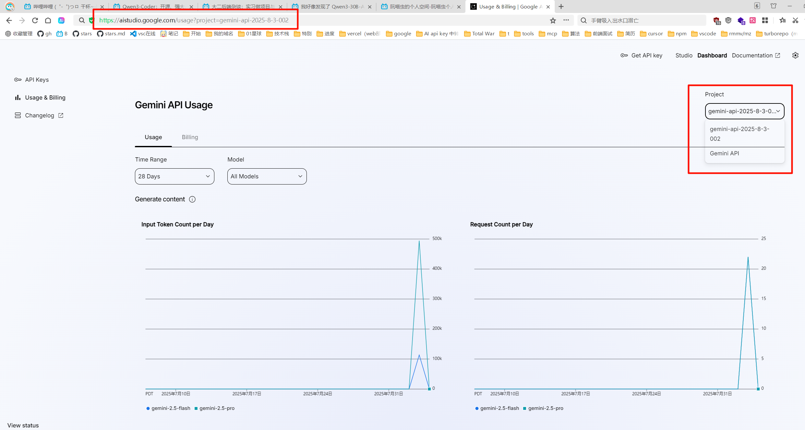This screenshot has width=805, height=430.
Task: Open the red shield extension icon
Action: (x=716, y=21)
